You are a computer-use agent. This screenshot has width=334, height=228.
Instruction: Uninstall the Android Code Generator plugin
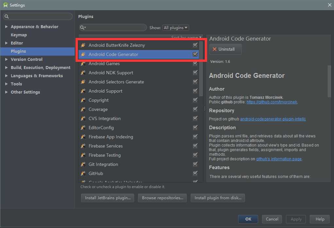pyautogui.click(x=226, y=49)
